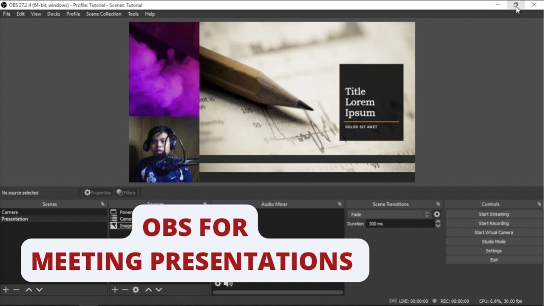Remove the selected source using the minus icon
This screenshot has width=544, height=306.
pos(125,289)
